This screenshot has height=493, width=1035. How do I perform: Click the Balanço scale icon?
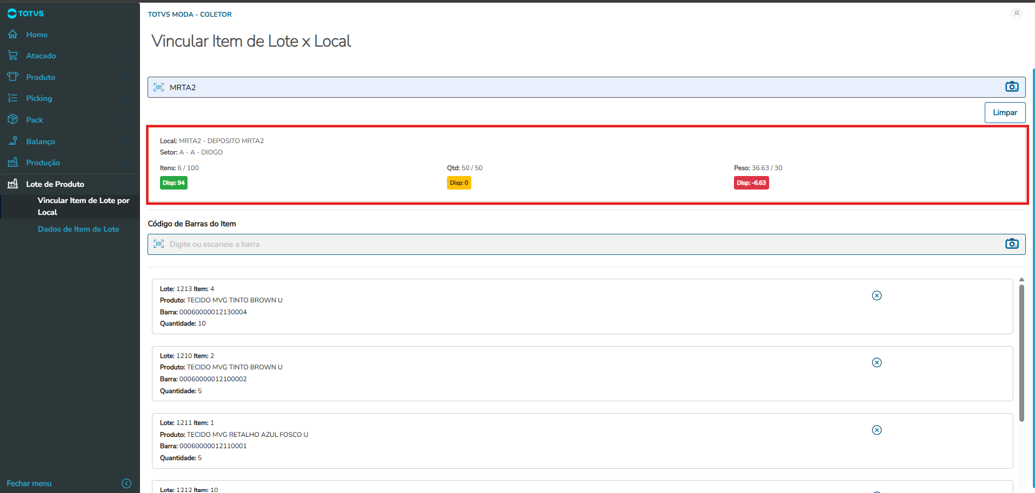click(13, 141)
